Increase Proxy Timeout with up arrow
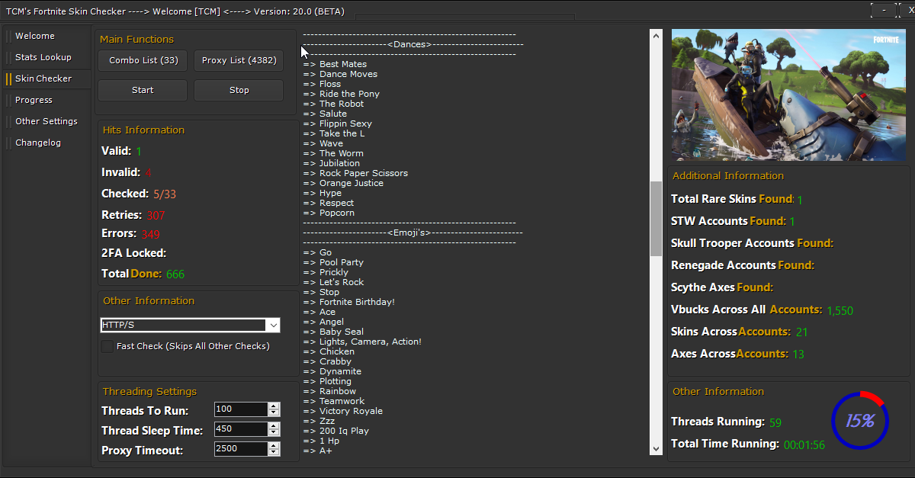The image size is (915, 478). tap(274, 446)
